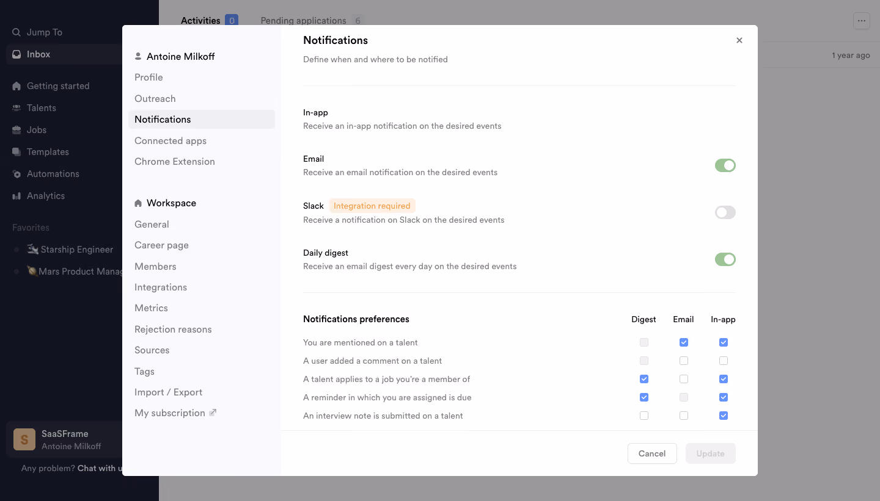Viewport: 880px width, 501px height.
Task: Uncheck Email for 'You are mentioned on a talent'
Action: click(x=684, y=342)
